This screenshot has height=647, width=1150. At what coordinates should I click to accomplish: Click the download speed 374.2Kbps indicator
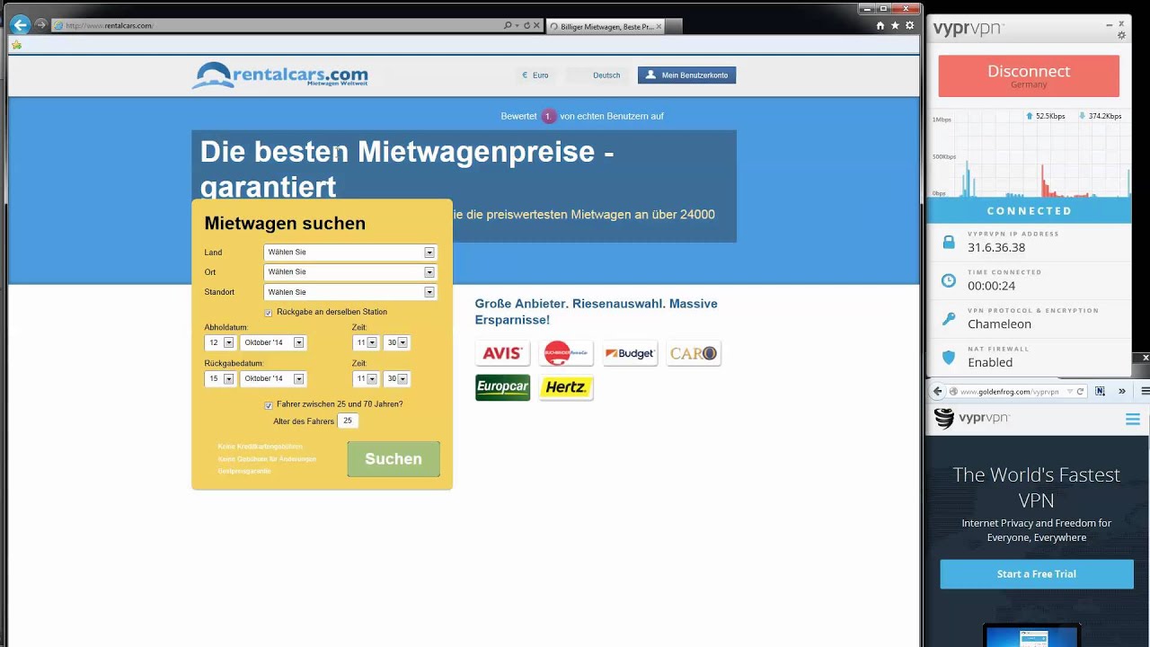(x=1100, y=116)
